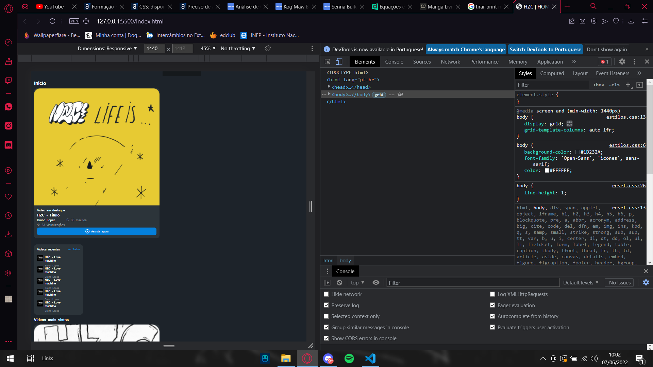Image resolution: width=653 pixels, height=367 pixels.
Task: Open Opera sidebar settings gear
Action: coord(9,273)
